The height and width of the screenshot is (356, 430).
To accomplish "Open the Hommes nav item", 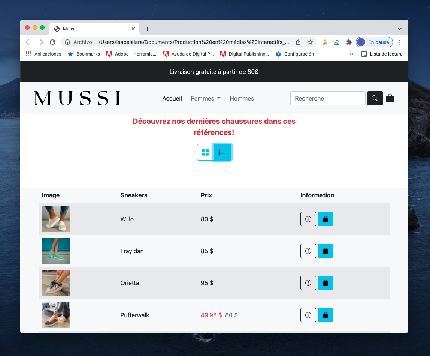I will coord(242,98).
